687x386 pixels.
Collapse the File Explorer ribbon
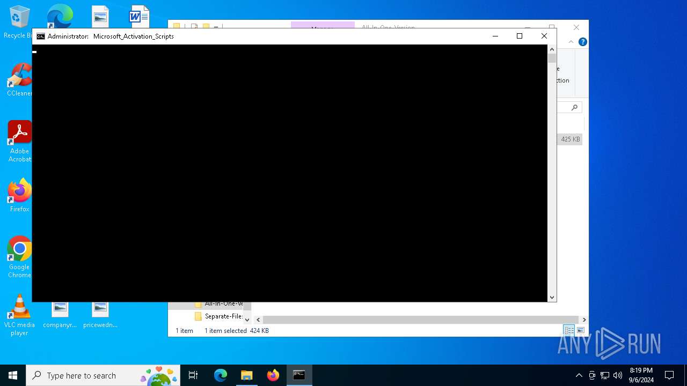click(x=571, y=42)
